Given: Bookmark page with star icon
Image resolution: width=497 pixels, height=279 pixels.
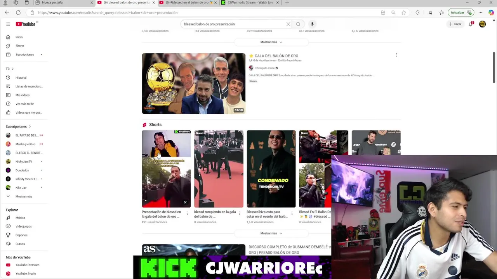Looking at the screenshot, I should click(x=403, y=12).
